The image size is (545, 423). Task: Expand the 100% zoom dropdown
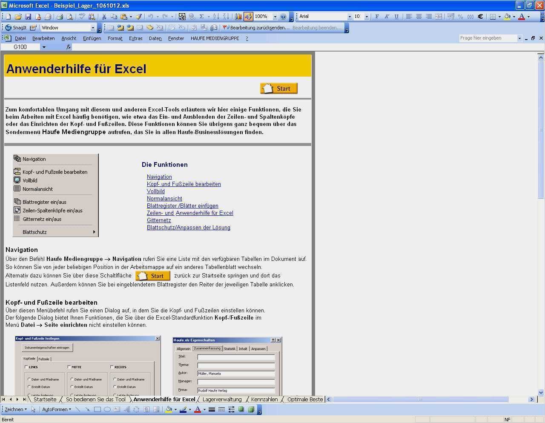[x=275, y=17]
